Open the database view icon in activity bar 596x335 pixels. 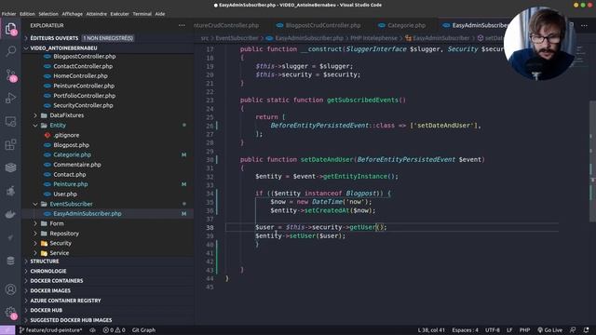point(10,261)
